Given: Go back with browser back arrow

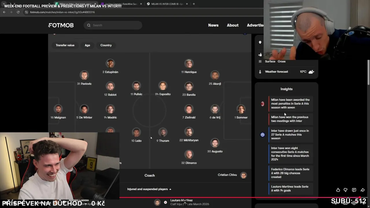Looking at the screenshot, I should [4, 12].
